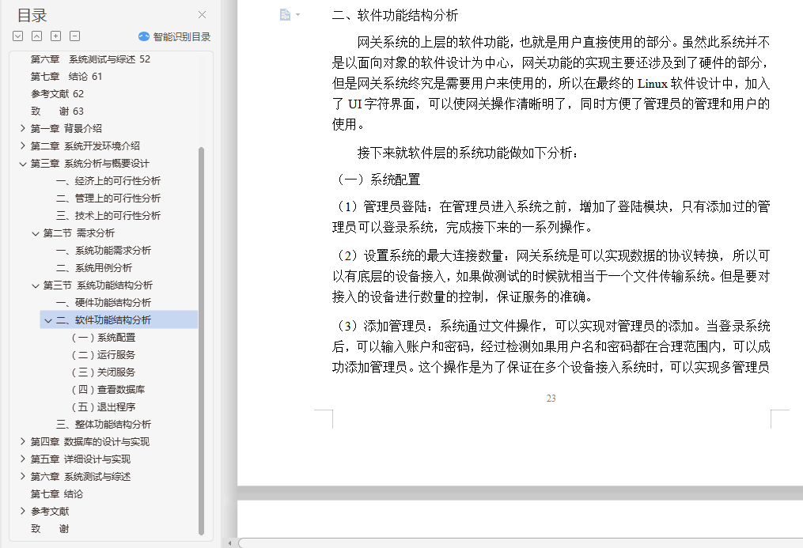Click the 智能识别目录 cloud icon
This screenshot has width=803, height=548.
point(144,37)
